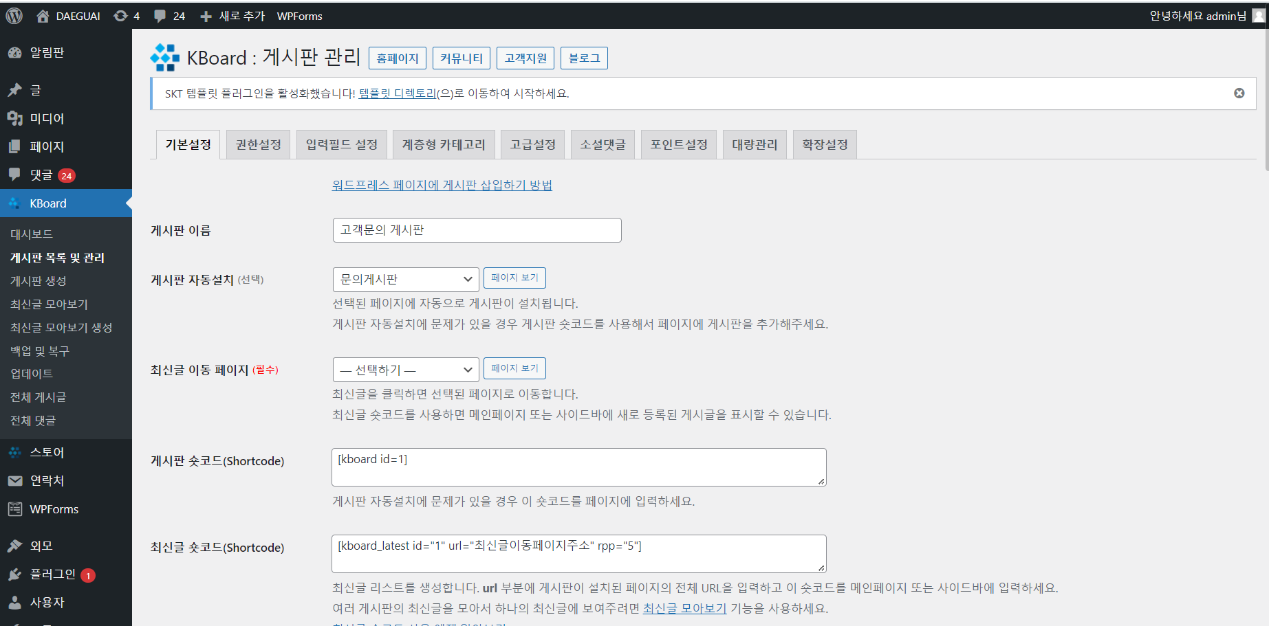The image size is (1269, 626).
Task: Switch to 입력필드 설정 tab
Action: point(342,145)
